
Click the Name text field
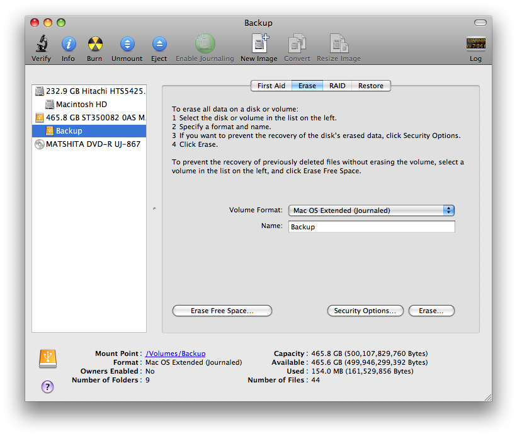[372, 227]
